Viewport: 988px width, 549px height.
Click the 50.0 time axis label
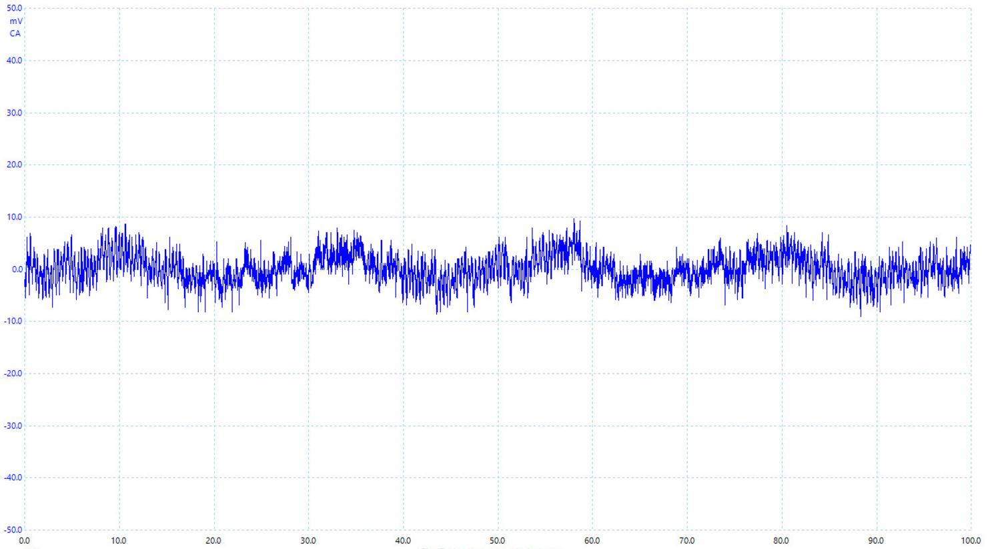click(497, 541)
